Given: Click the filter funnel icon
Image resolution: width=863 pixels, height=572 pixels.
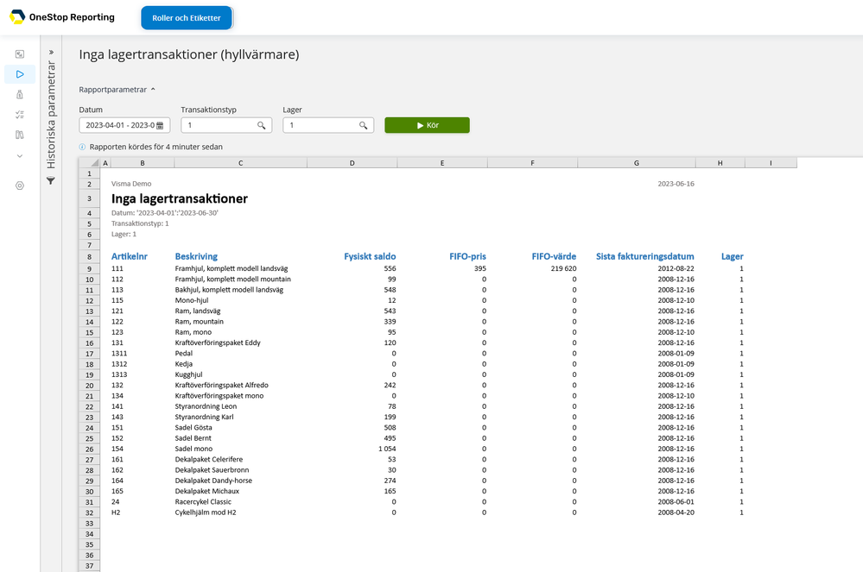Looking at the screenshot, I should coord(50,181).
